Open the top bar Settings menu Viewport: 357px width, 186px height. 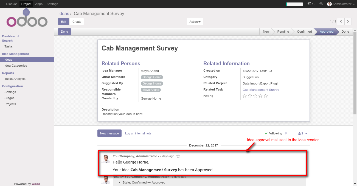(52, 4)
